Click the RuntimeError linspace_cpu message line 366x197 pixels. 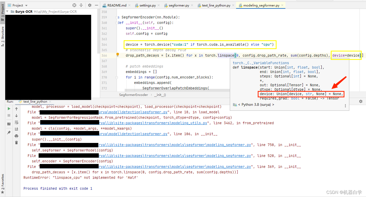click(x=81, y=178)
